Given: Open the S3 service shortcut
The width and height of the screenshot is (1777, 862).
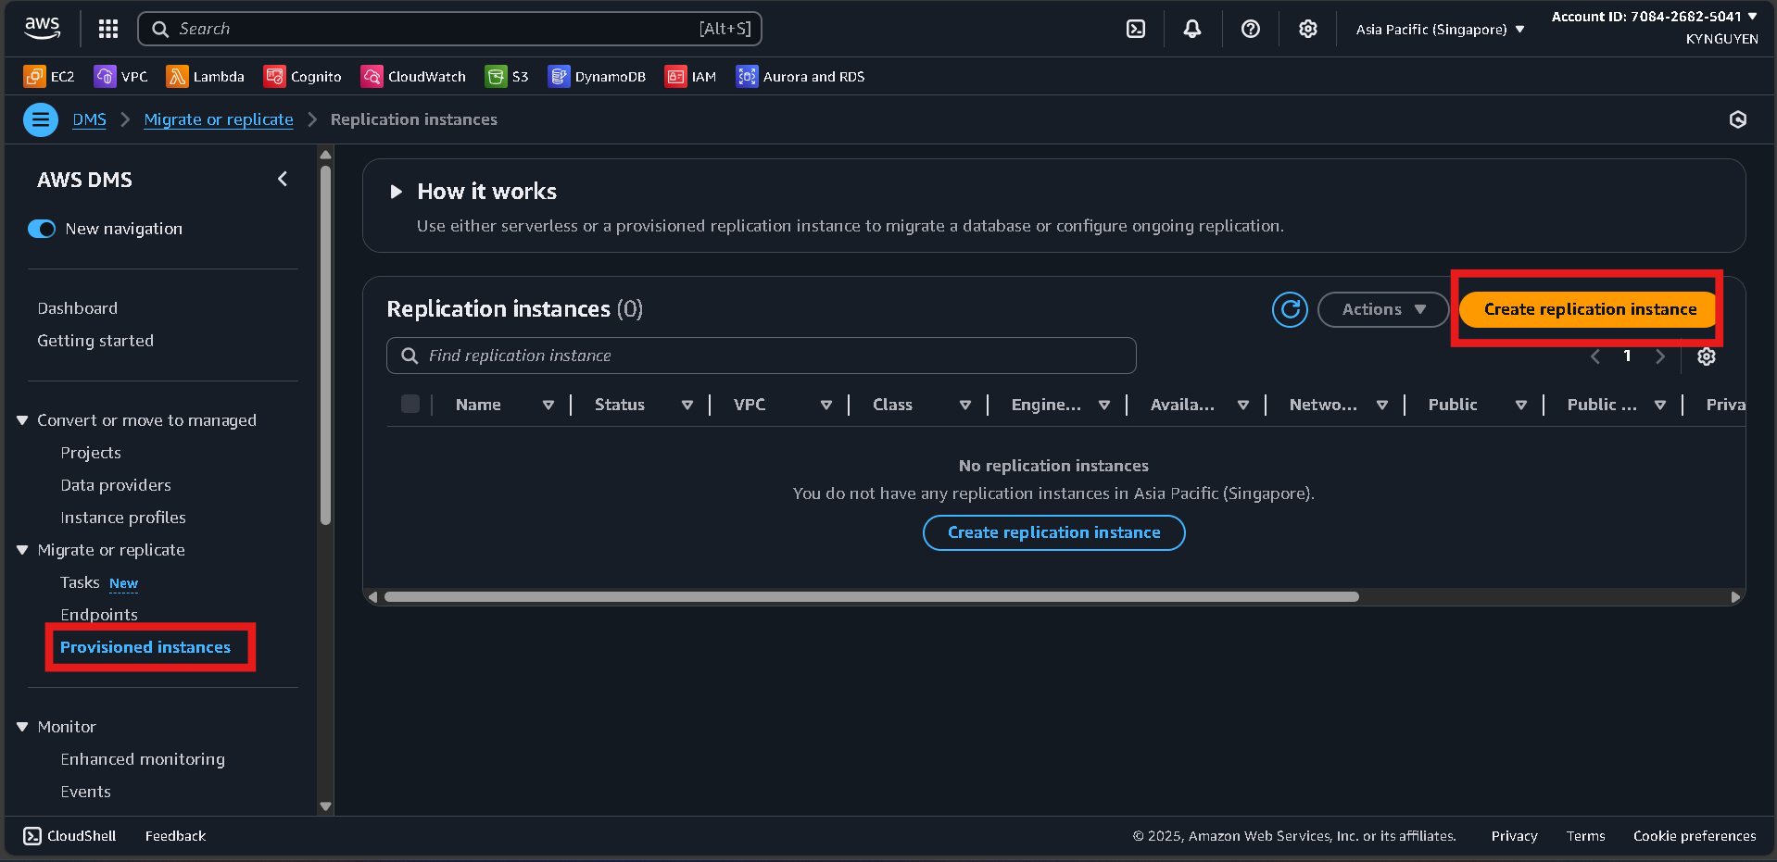Looking at the screenshot, I should tap(506, 76).
